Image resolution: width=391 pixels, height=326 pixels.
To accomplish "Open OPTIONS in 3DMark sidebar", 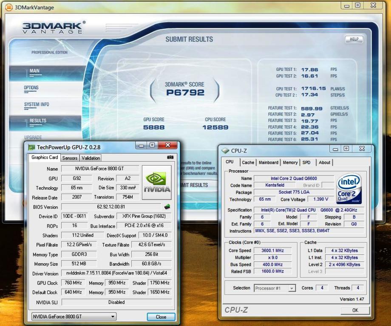I will coord(31,88).
